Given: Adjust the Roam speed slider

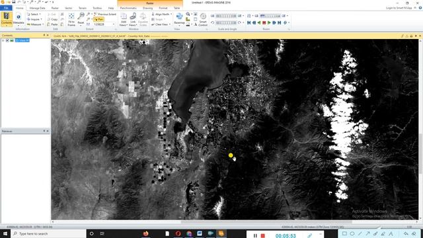Looking at the screenshot, I should [x=270, y=16].
